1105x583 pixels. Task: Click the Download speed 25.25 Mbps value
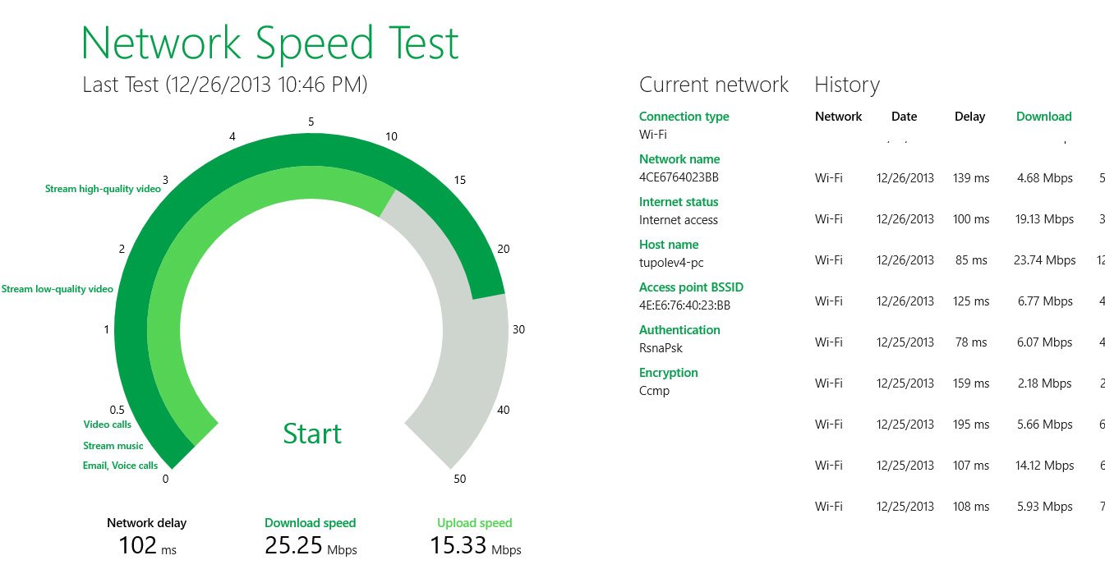311,545
